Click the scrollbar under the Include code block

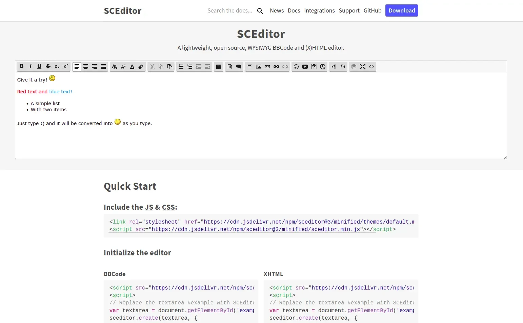click(243, 232)
